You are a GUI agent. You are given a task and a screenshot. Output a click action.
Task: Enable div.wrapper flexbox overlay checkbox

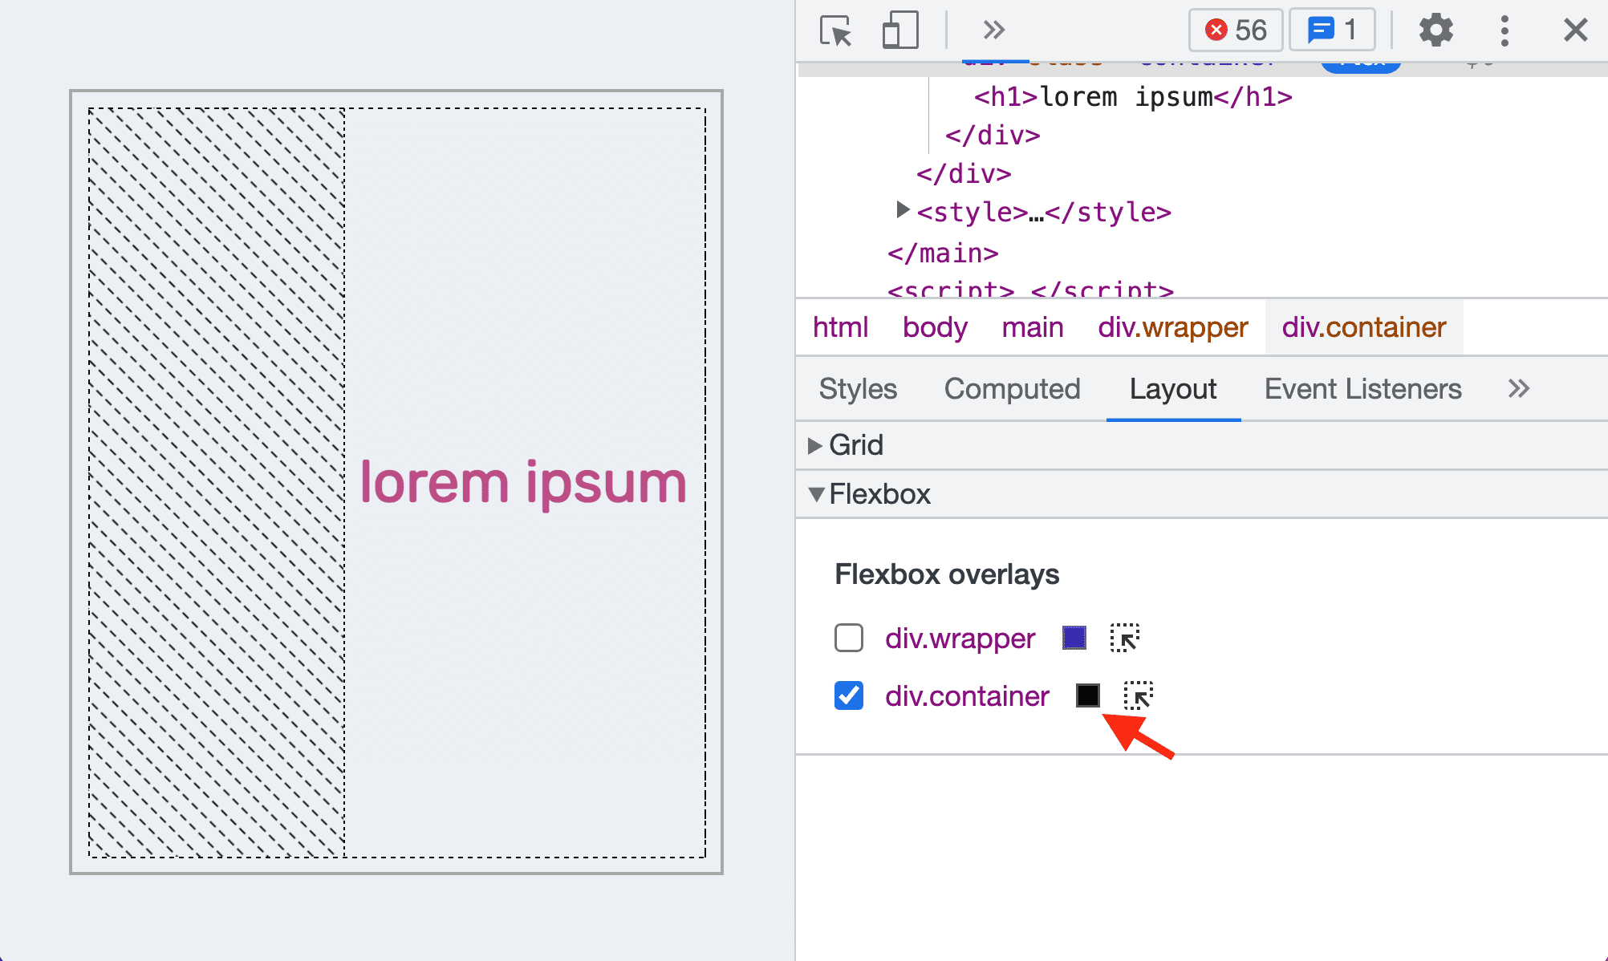(x=848, y=639)
